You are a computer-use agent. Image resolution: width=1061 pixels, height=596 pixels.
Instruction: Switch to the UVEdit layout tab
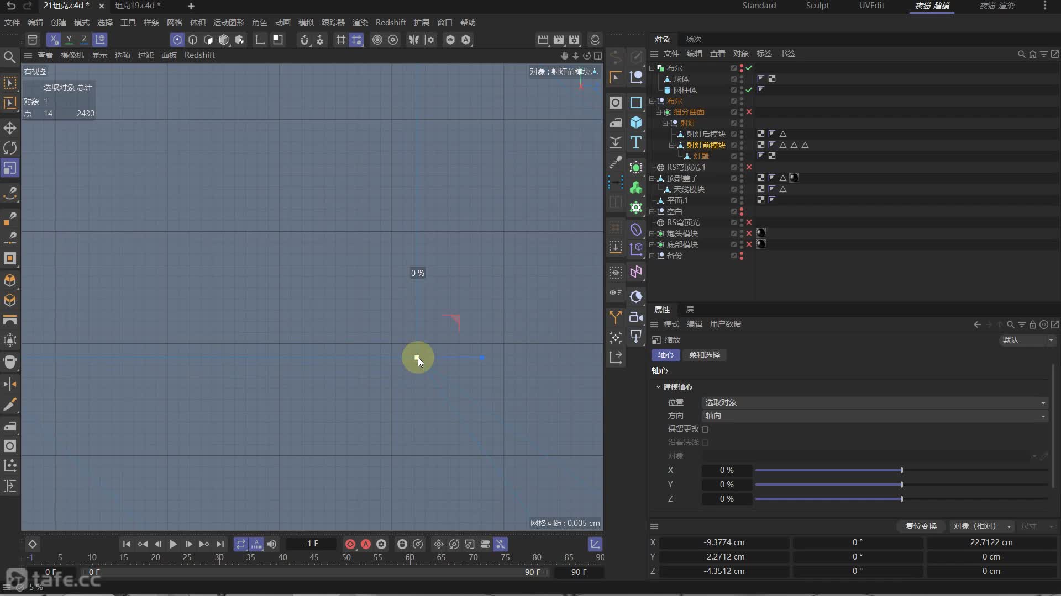coord(871,6)
